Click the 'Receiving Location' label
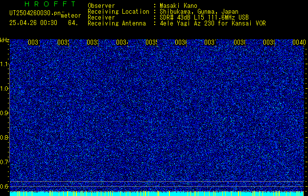This screenshot has width=308, height=196. [118, 12]
